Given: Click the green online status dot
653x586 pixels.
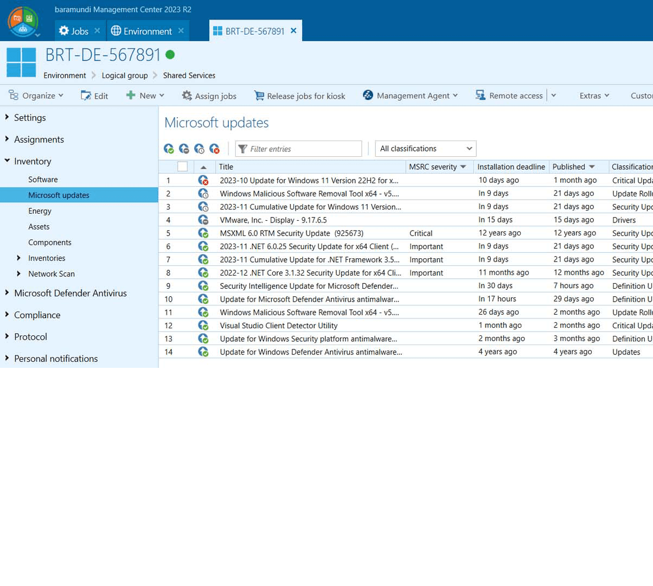Looking at the screenshot, I should tap(170, 54).
